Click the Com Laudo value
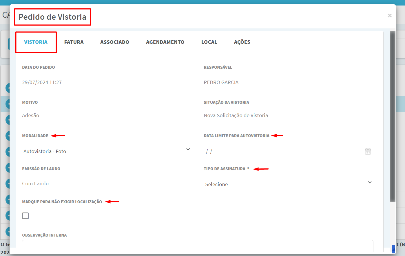This screenshot has height=256, width=405. (35, 184)
